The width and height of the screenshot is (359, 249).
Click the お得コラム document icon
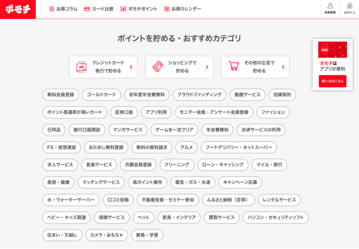pyautogui.click(x=52, y=9)
